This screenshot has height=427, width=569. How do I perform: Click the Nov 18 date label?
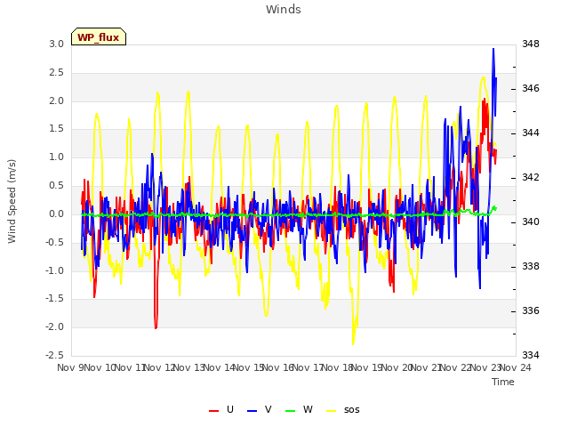click(338, 367)
